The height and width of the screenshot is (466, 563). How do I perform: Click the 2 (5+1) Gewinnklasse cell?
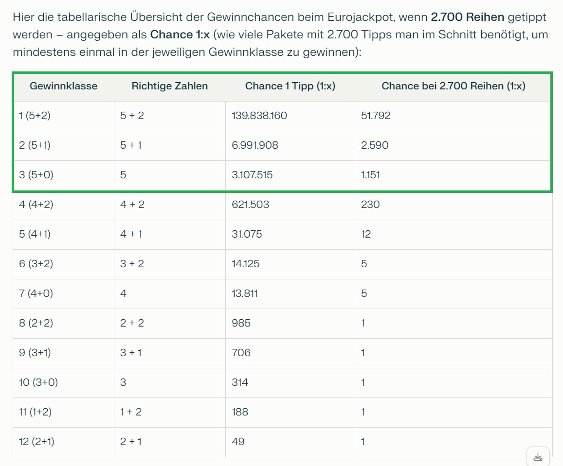[x=36, y=145]
